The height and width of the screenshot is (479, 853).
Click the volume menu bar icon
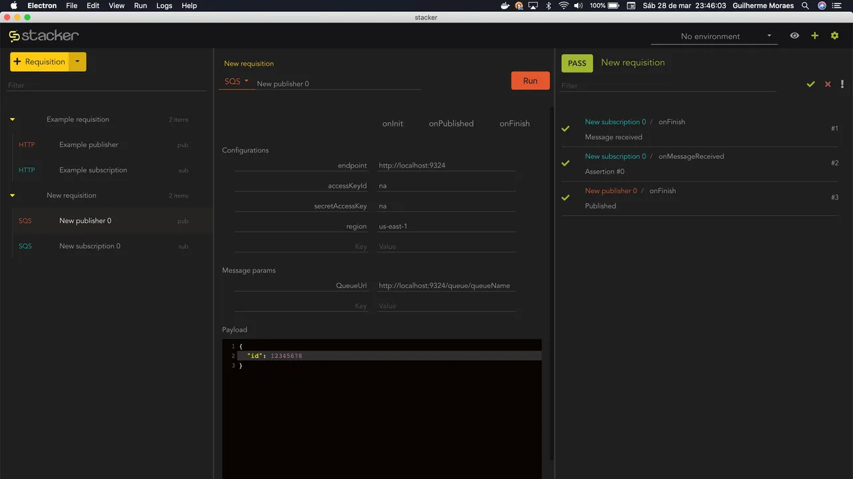(x=578, y=5)
